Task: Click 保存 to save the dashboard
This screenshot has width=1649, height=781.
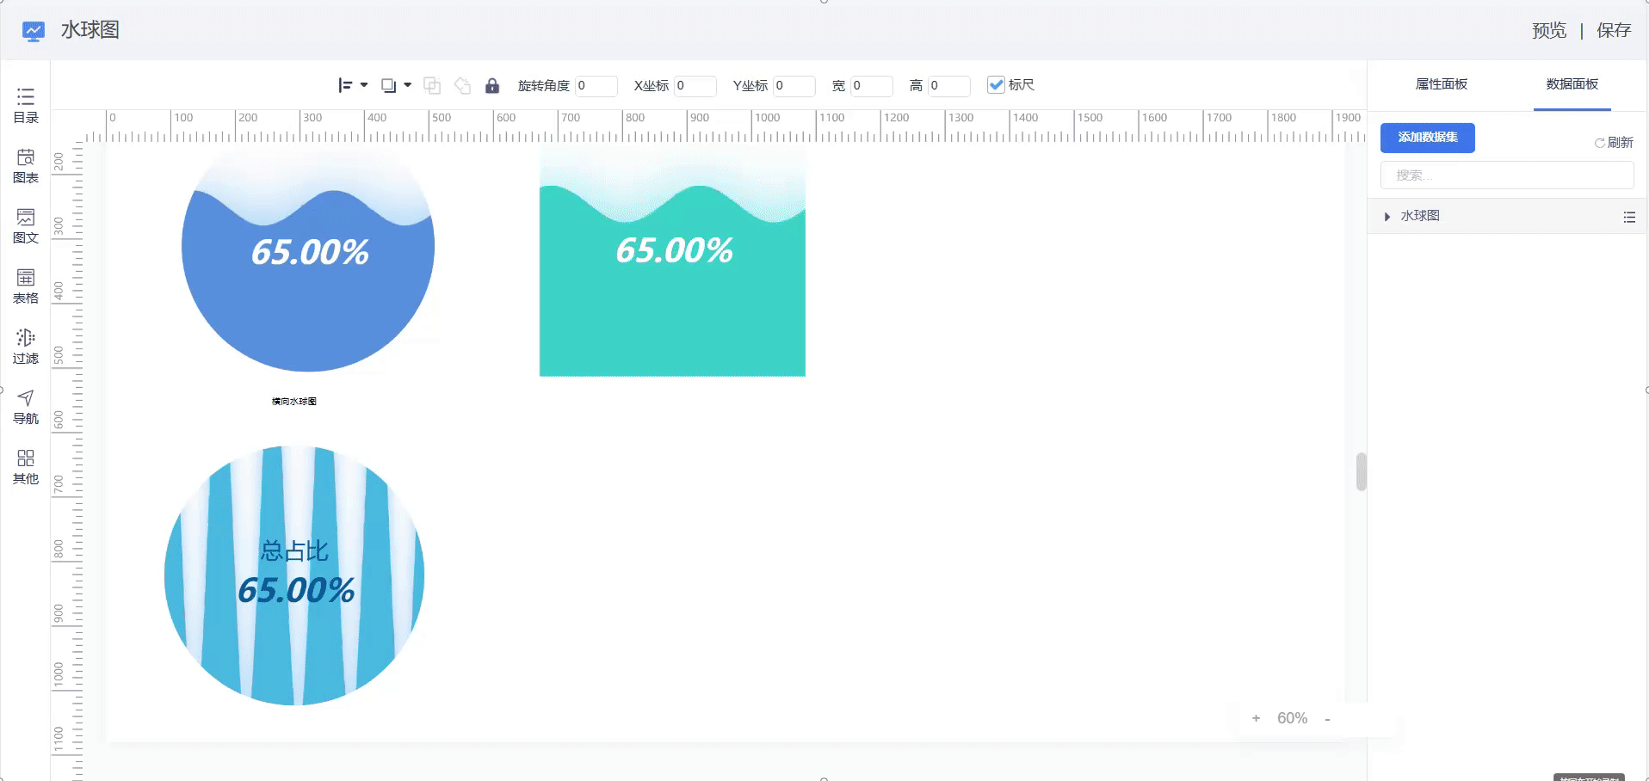Action: click(x=1614, y=31)
